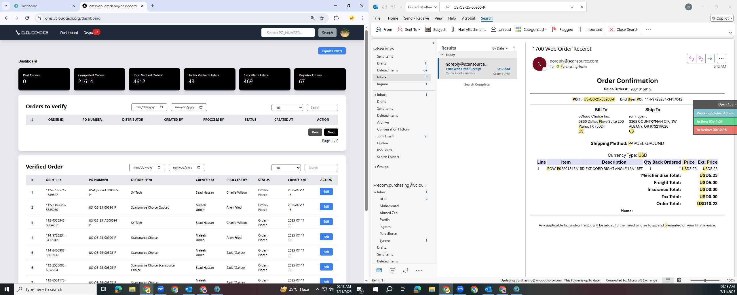The image size is (737, 295).
Task: Open user avatar in CloudChoice header
Action: point(345,33)
